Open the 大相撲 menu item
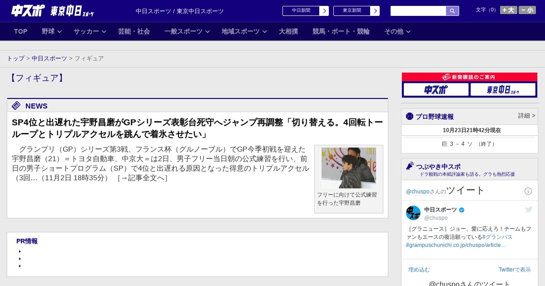This screenshot has height=286, width=545. (x=288, y=31)
